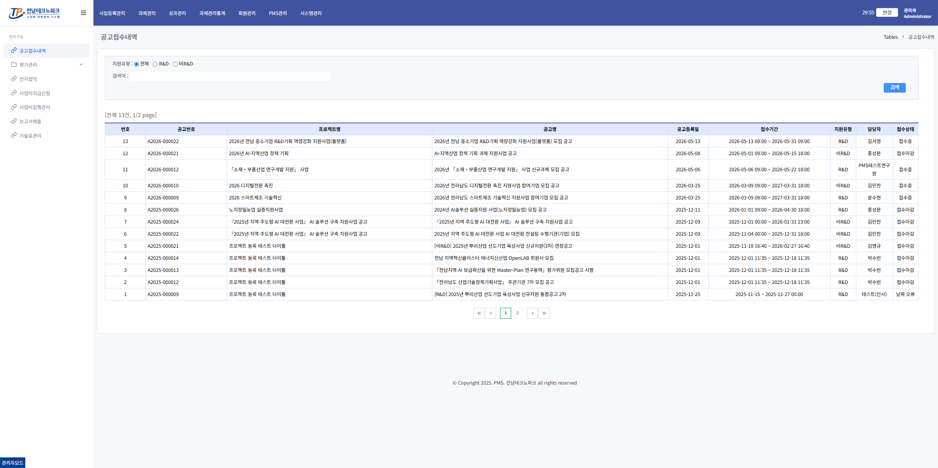Viewport: 938px width, 468px height.
Task: Go to next page arrow icon
Action: pos(532,313)
